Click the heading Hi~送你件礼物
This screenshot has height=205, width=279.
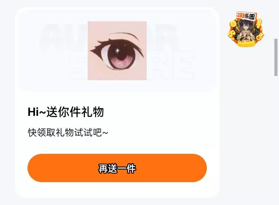[66, 112]
